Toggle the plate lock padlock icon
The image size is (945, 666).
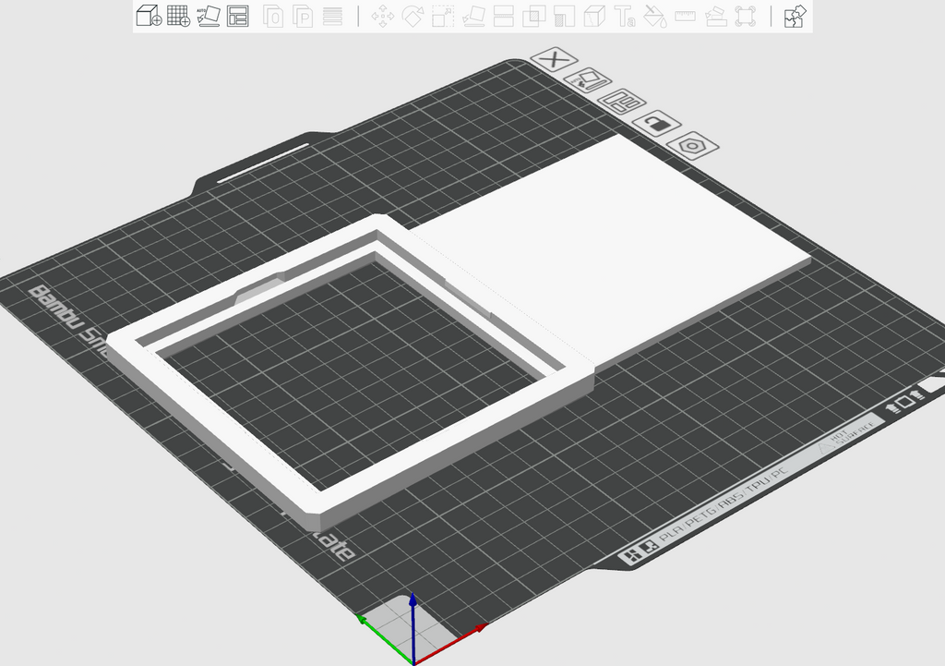point(657,125)
